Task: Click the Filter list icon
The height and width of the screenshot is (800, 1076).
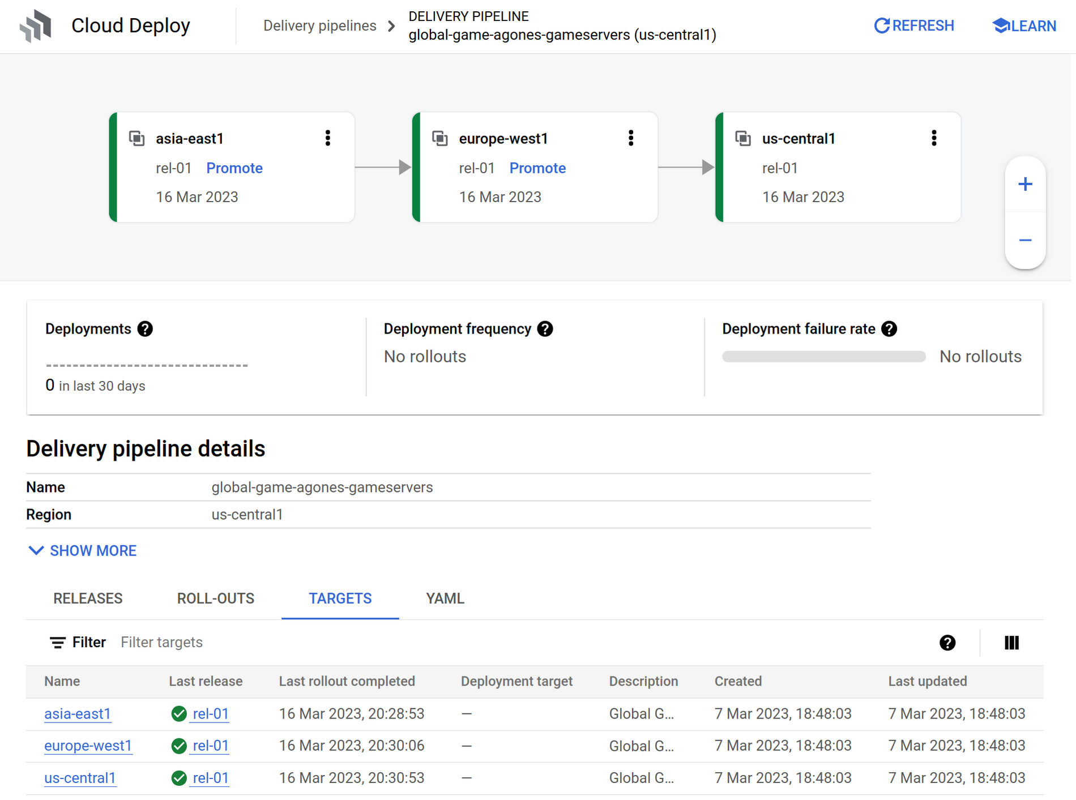Action: (58, 643)
